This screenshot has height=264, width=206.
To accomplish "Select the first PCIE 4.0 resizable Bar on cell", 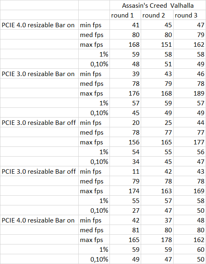I will [39, 25].
